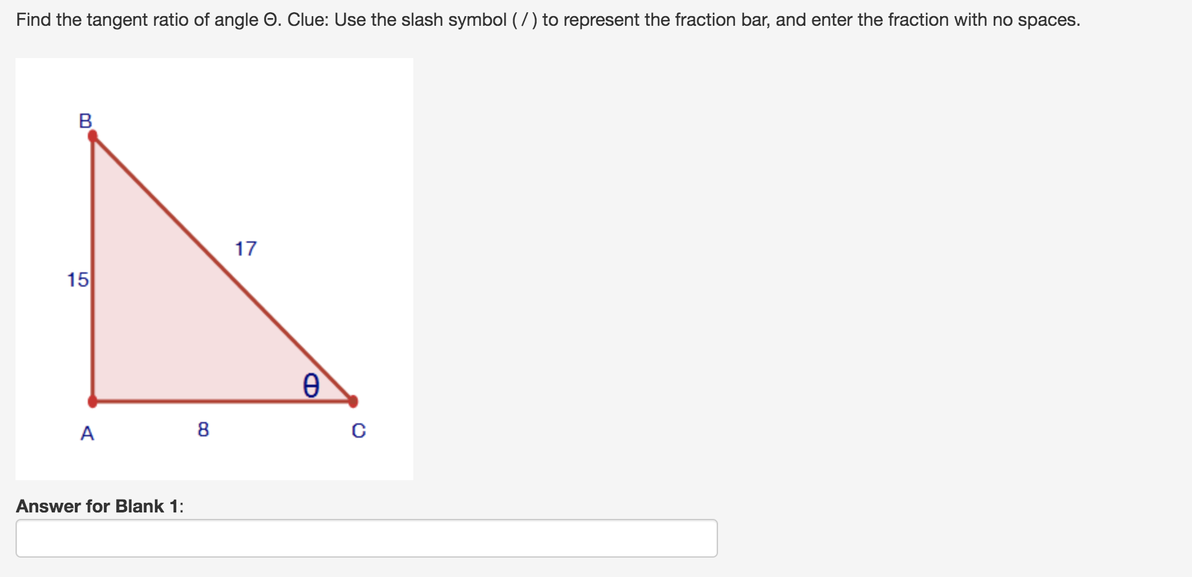Click the hypotenuse label 17
This screenshot has width=1192, height=577.
(x=246, y=248)
